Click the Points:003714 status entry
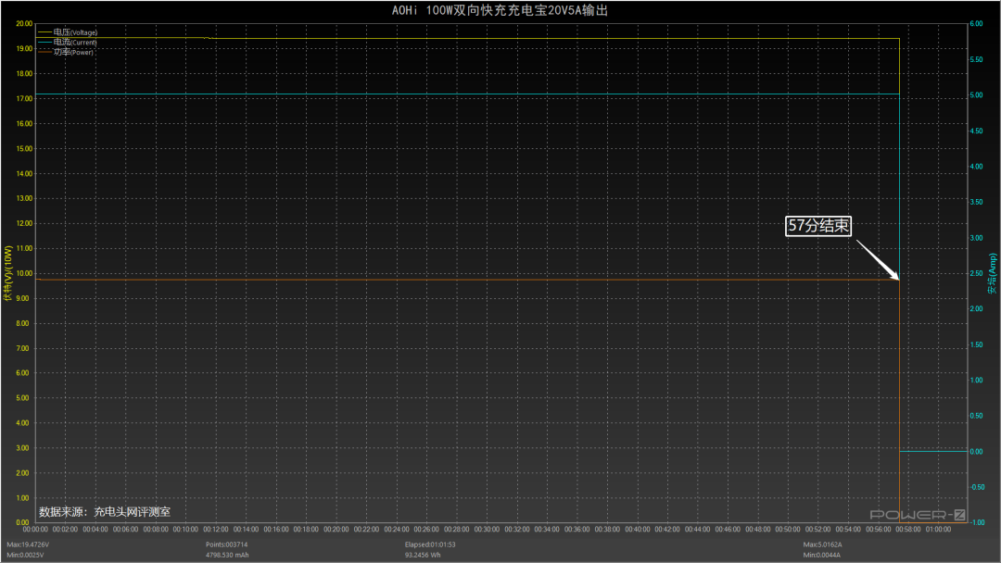This screenshot has width=1001, height=563. tap(227, 545)
